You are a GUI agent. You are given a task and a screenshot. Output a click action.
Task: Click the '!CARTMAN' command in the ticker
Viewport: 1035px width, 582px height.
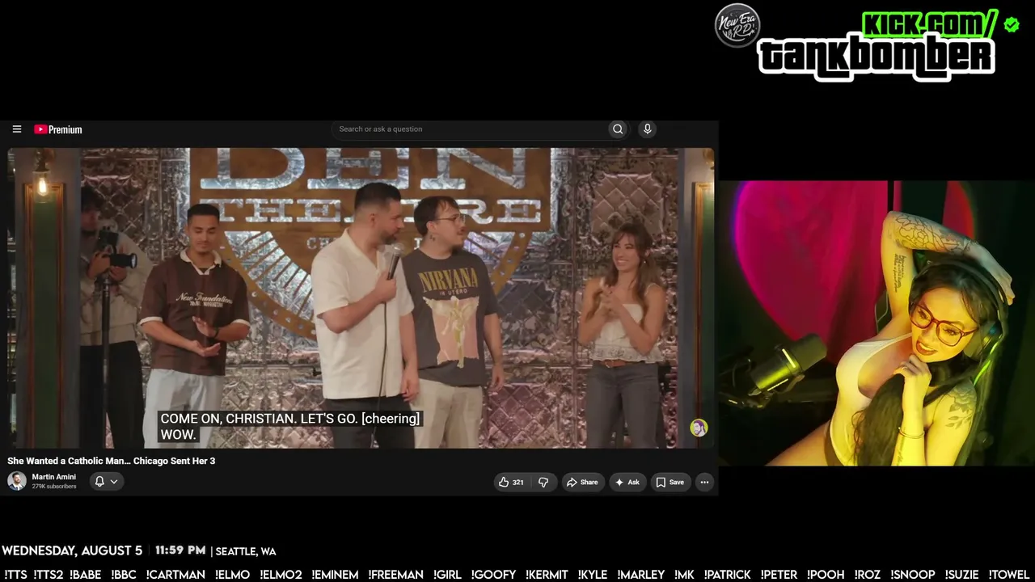175,575
